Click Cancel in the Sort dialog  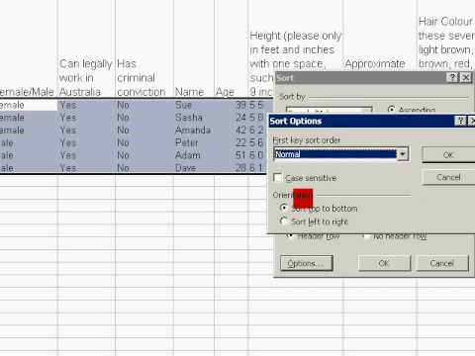click(x=442, y=263)
